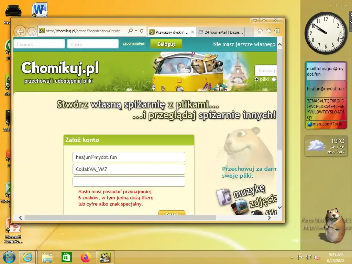The height and width of the screenshot is (264, 352).
Task: Launch Firefox from the taskbar
Action: [x=86, y=257]
